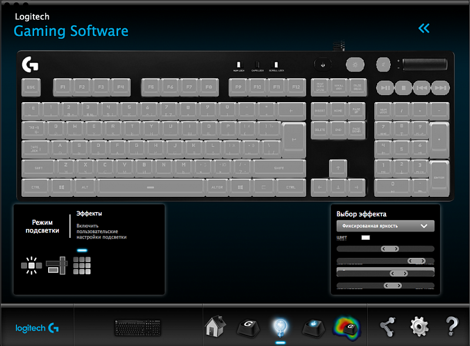
Task: Click the stop media key
Action: (x=404, y=88)
